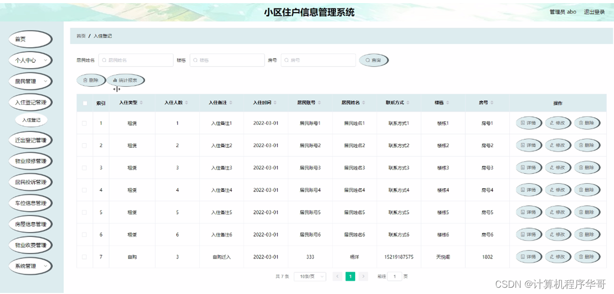Focus the 居民姓名 search field
Image resolution: width=614 pixels, height=294 pixels.
coord(136,60)
